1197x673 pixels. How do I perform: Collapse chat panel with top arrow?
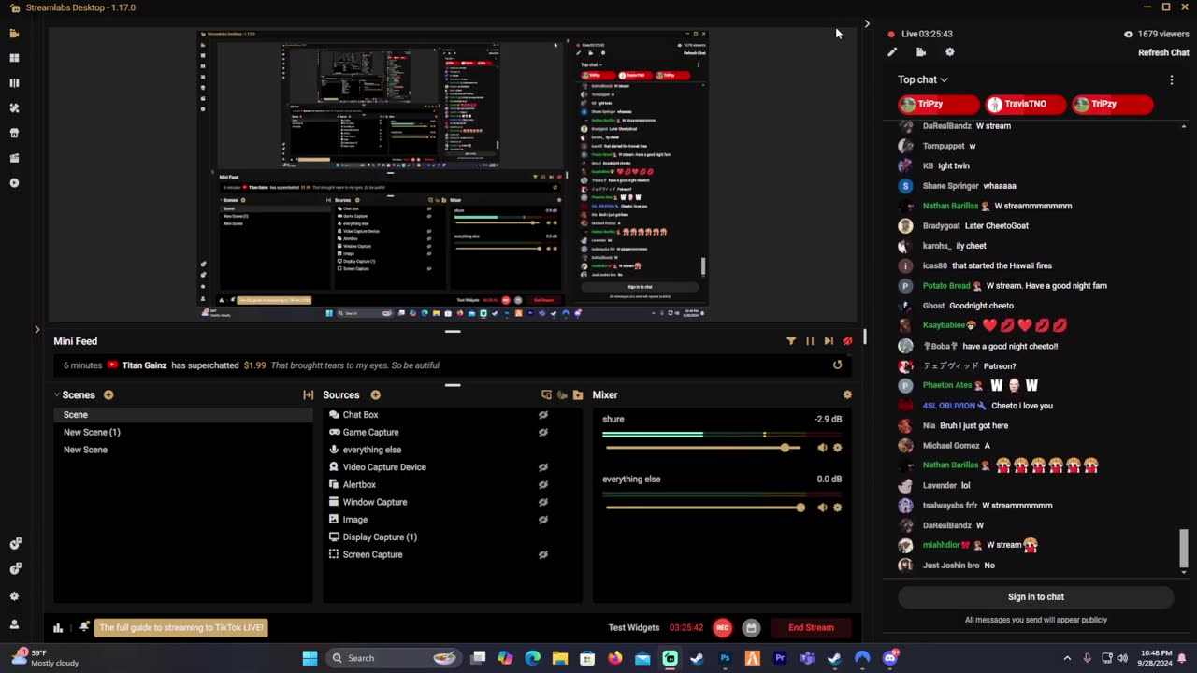point(867,24)
